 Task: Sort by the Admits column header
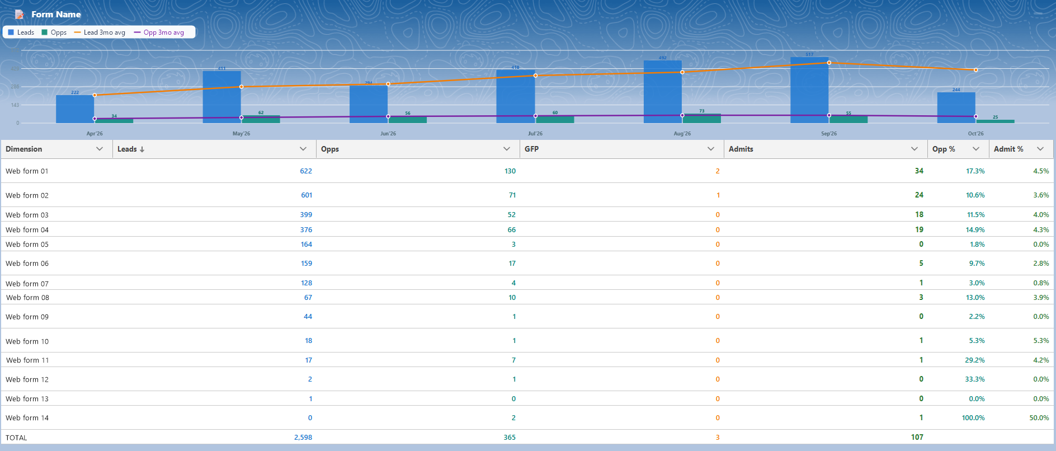click(741, 149)
